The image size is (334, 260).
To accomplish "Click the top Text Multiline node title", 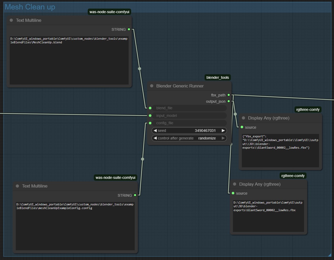I will (29, 20).
